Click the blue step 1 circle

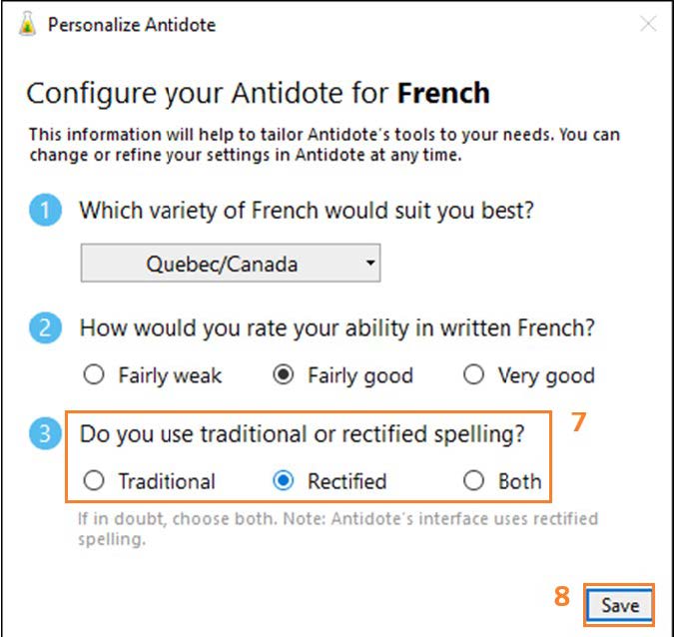click(44, 212)
